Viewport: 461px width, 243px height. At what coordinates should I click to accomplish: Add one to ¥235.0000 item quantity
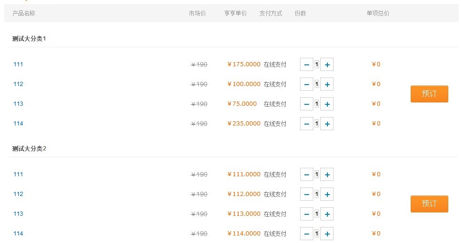click(327, 124)
